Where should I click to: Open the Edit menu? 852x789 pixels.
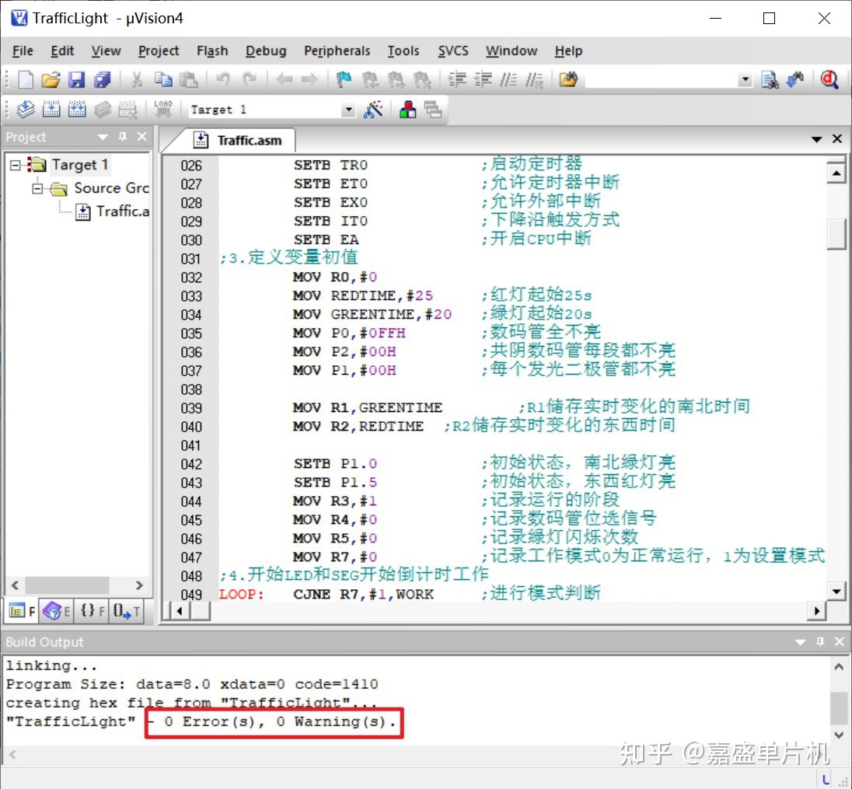pos(62,51)
